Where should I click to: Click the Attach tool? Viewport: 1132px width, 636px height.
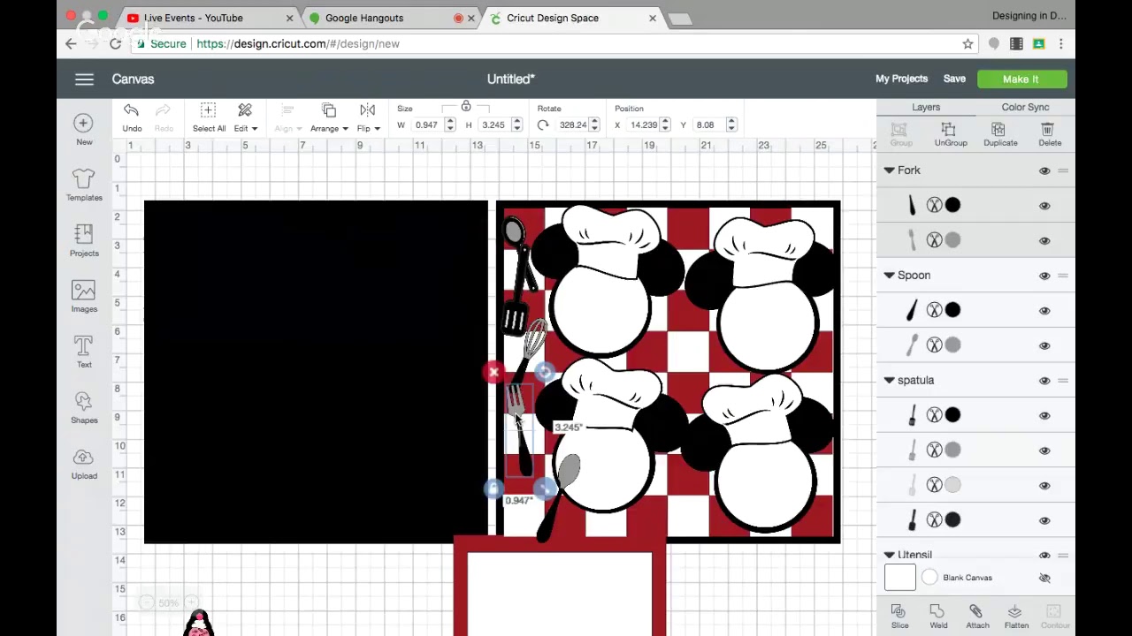click(x=977, y=617)
